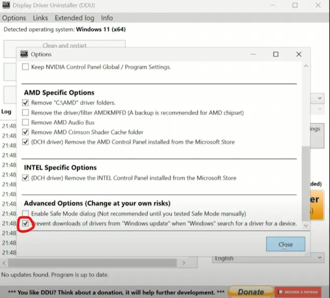Click the 'INTEL Specific Options' heading

[60, 168]
